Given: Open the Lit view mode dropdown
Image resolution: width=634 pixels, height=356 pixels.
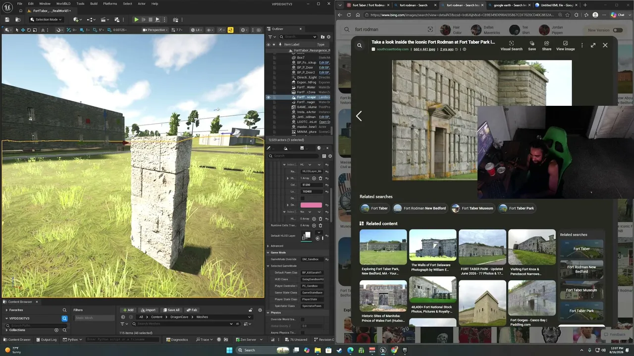Looking at the screenshot, I should (x=196, y=30).
